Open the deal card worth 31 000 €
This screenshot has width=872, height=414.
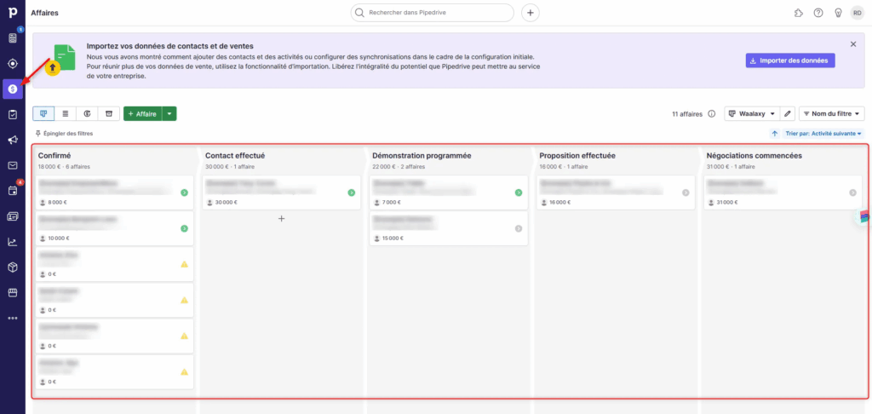click(783, 193)
